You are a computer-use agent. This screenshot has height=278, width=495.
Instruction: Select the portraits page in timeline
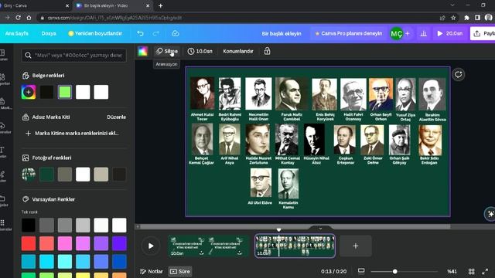pyautogui.click(x=295, y=246)
